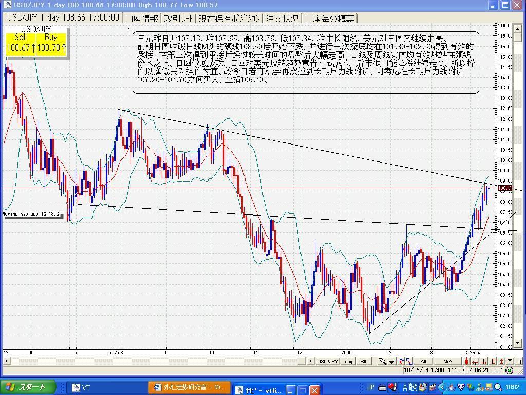Click the trend line drawing icon
The image size is (526, 395).
click(x=401, y=361)
